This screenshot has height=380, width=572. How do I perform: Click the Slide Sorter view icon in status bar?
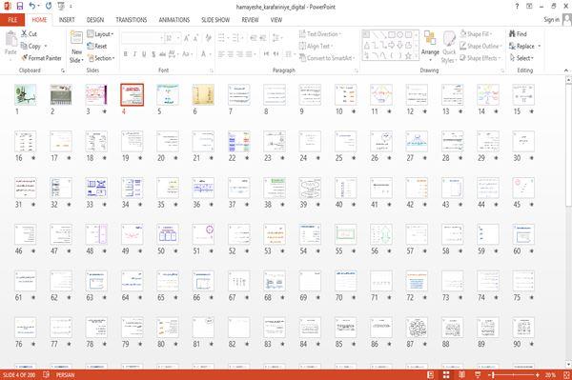[446, 375]
